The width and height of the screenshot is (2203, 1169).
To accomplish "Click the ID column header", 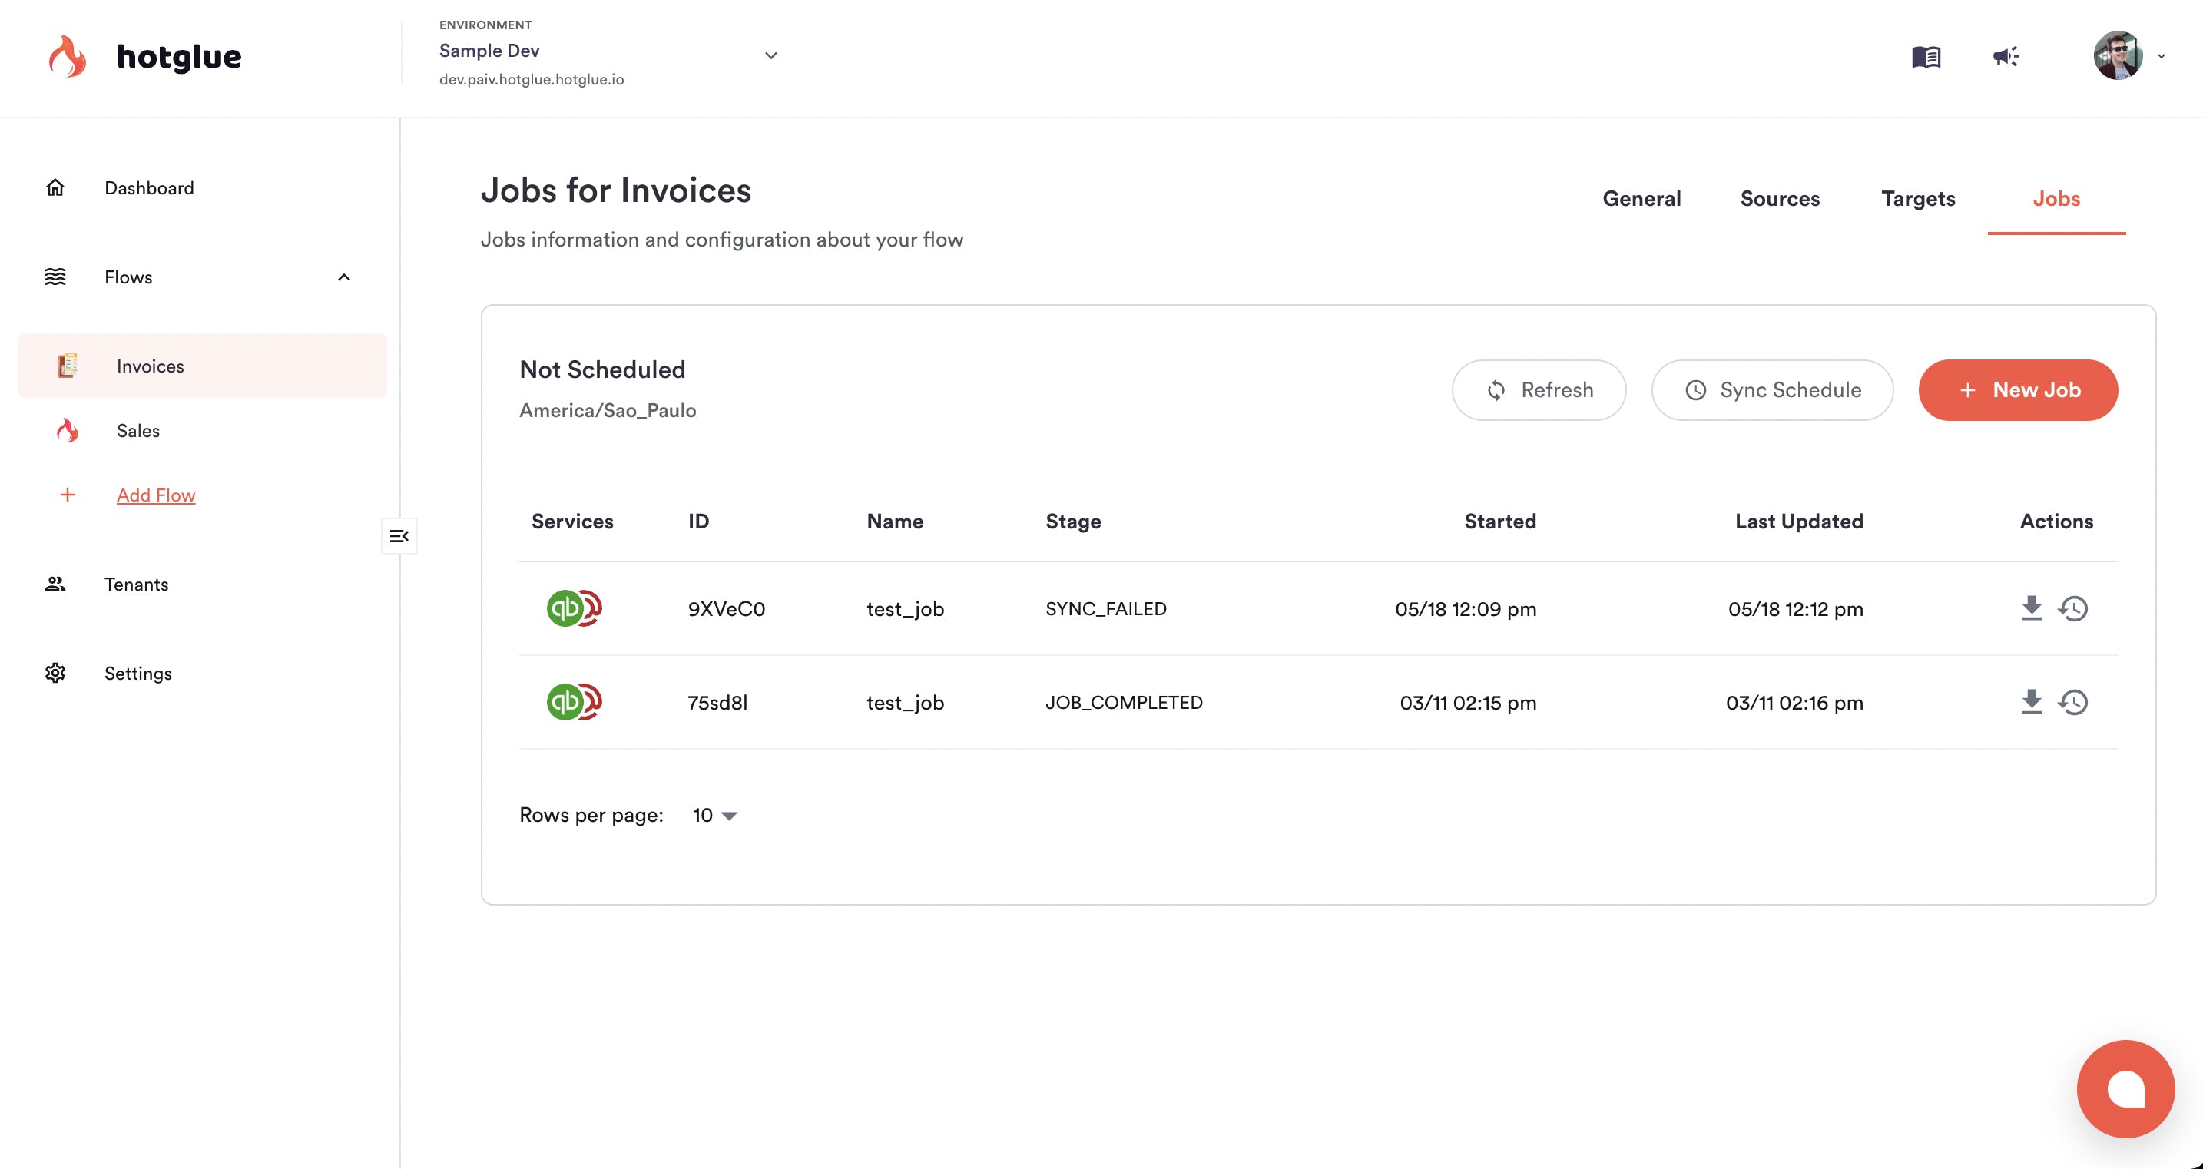I will pos(699,522).
